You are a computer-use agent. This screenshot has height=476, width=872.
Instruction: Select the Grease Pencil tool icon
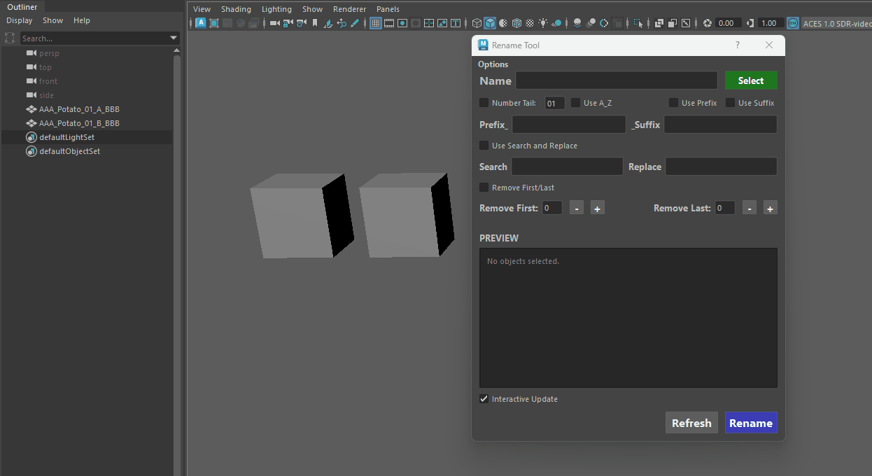coord(355,23)
